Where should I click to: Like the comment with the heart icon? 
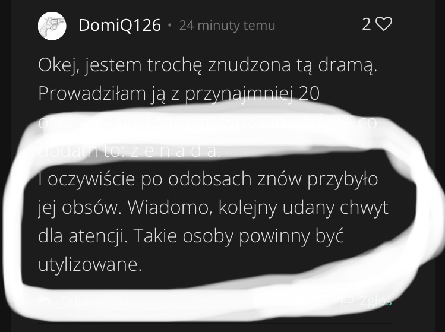(384, 24)
